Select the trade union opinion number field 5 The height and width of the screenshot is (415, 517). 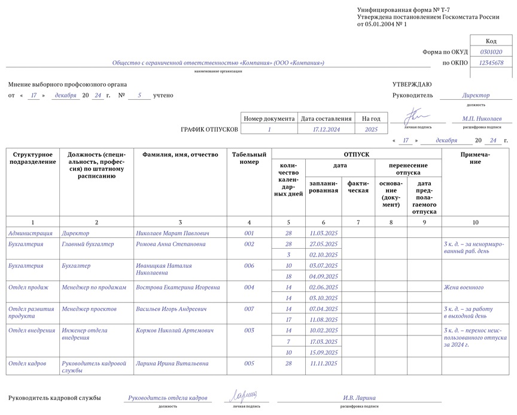coord(139,95)
